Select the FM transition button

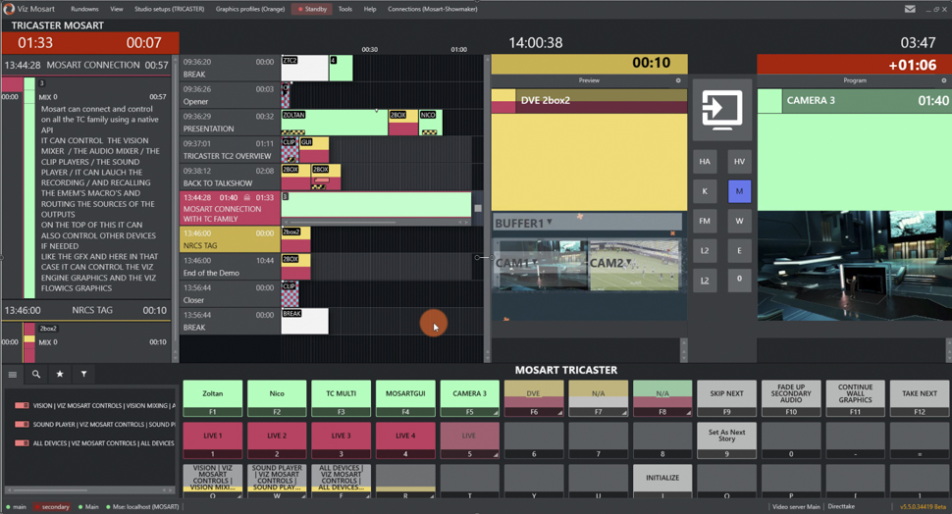(x=705, y=221)
